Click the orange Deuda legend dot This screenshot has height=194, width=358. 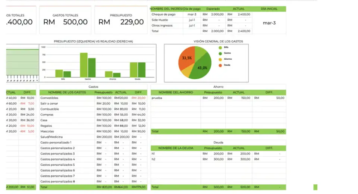click(220, 65)
